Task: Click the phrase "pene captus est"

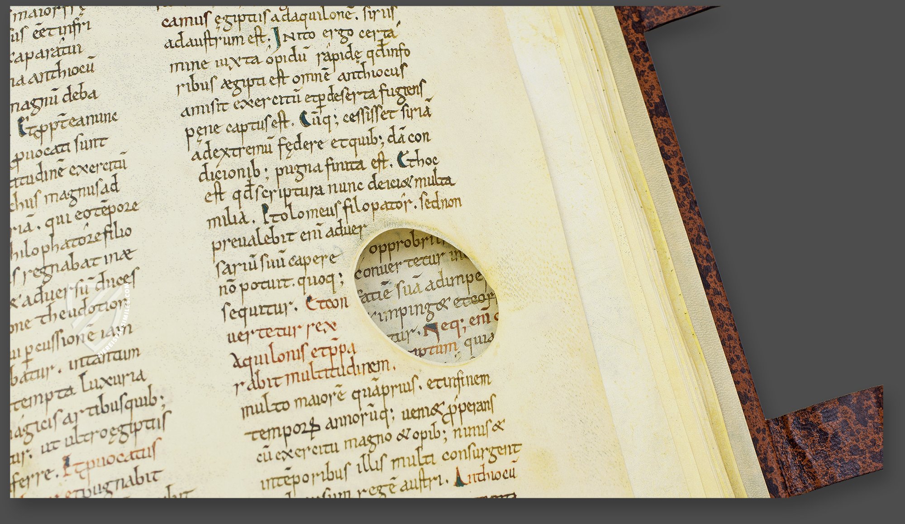Action: [x=238, y=126]
